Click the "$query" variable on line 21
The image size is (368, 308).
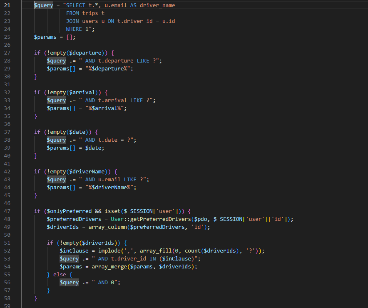click(44, 5)
